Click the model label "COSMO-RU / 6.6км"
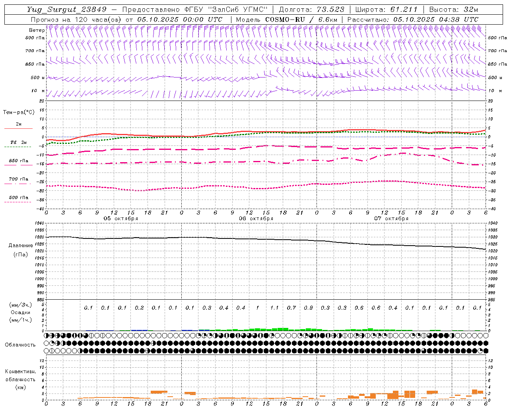The width and height of the screenshot is (509, 407). pos(301,19)
